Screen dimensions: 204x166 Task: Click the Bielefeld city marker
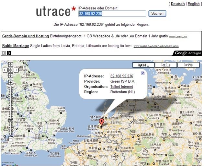[152, 125]
